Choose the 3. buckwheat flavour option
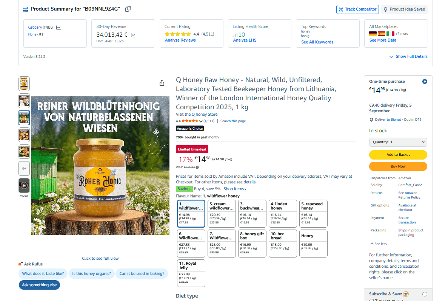 tap(252, 214)
